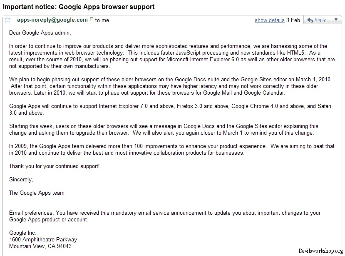Click the 'Dear Google Apps admin,' greeting
345x256 pixels.
(40, 33)
